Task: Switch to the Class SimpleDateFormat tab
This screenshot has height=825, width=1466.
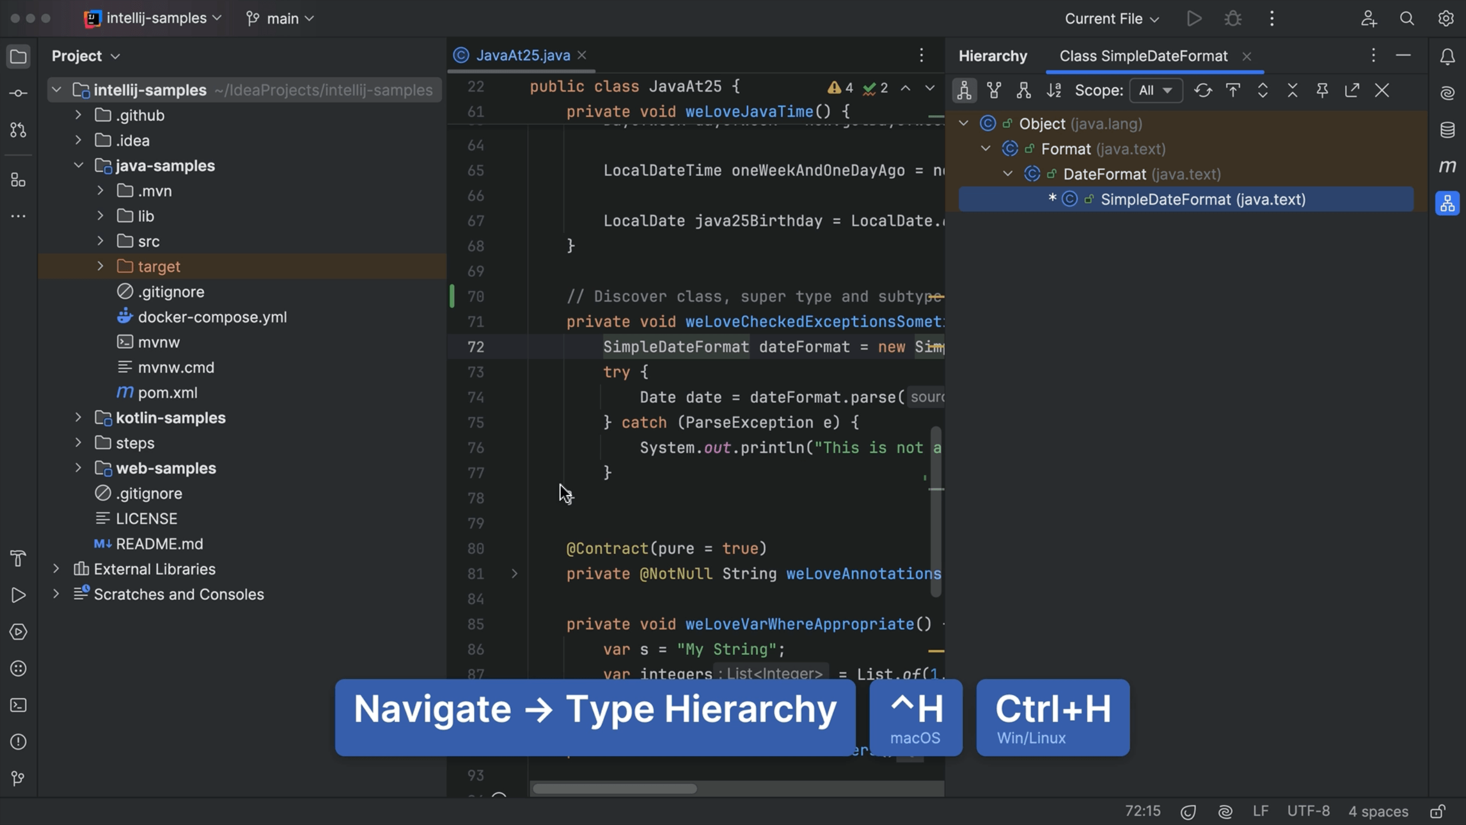Action: point(1144,56)
